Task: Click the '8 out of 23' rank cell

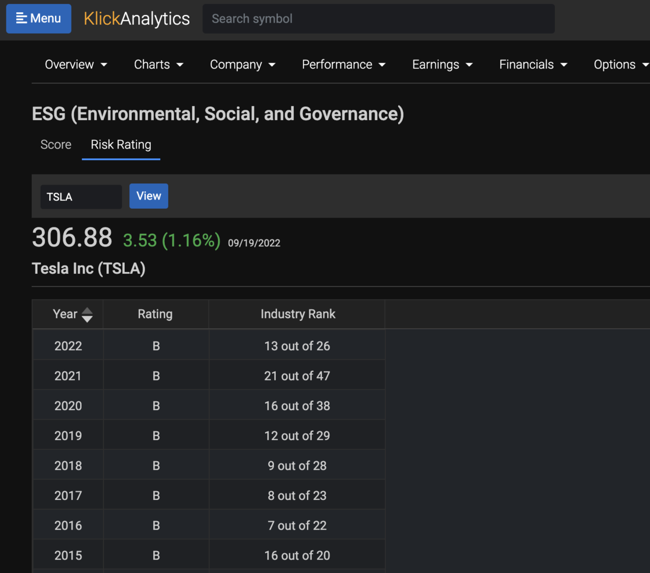Action: coord(297,495)
